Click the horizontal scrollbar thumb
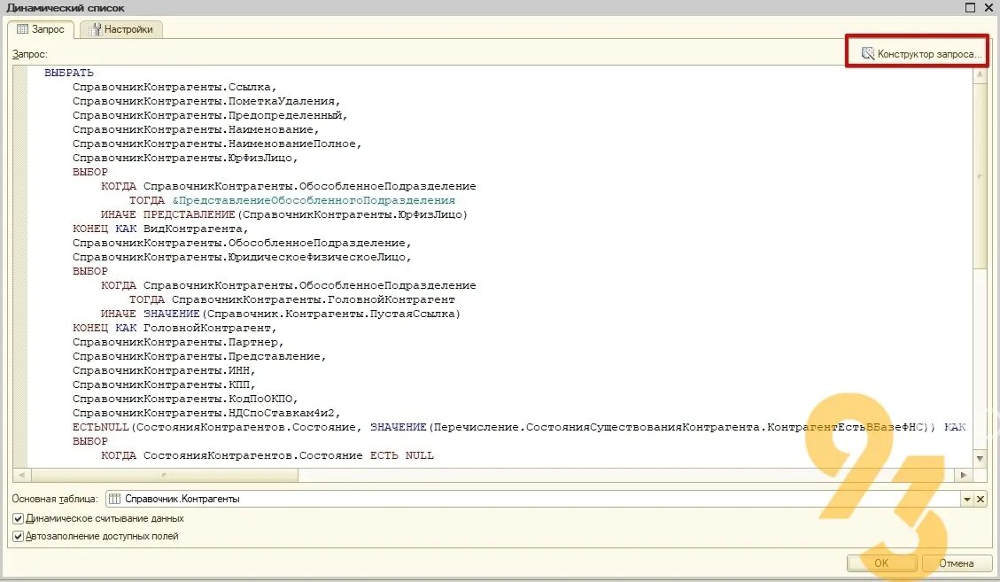Screen dimensions: 1000x582 [x=164, y=475]
